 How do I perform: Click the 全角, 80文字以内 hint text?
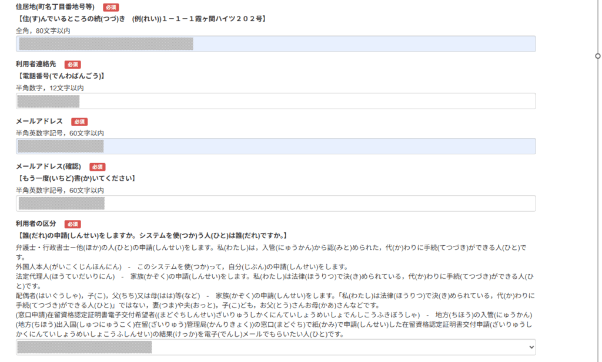[x=43, y=31]
